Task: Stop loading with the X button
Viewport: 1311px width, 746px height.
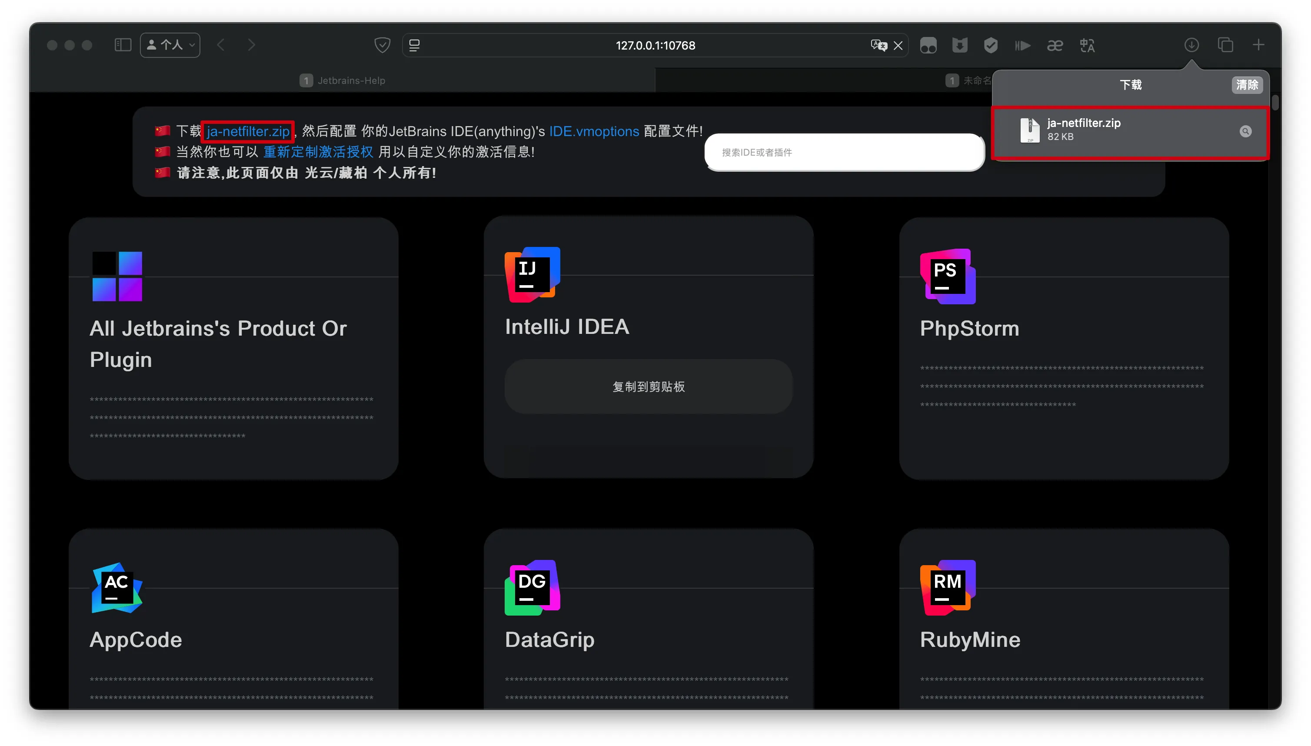Action: point(898,46)
